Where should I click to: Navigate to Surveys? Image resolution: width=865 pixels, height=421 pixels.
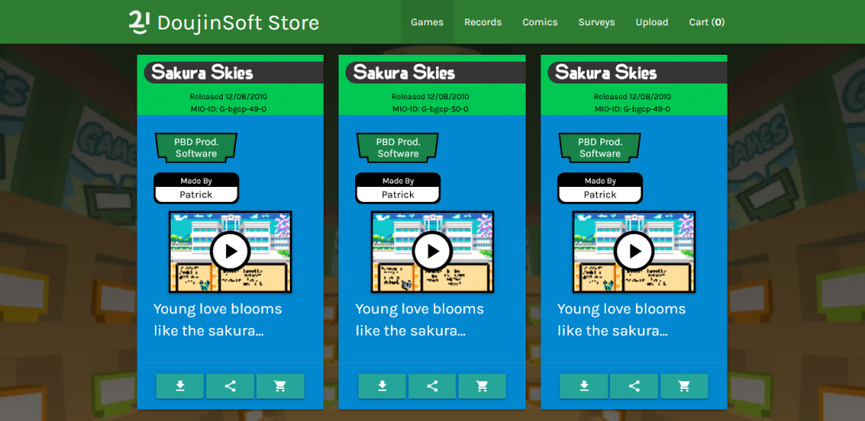(x=596, y=22)
